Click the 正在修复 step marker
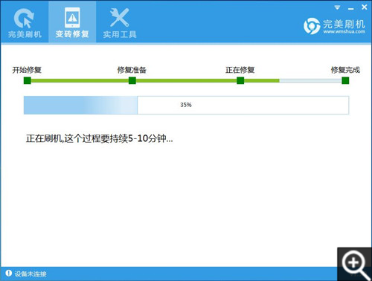 [240, 80]
